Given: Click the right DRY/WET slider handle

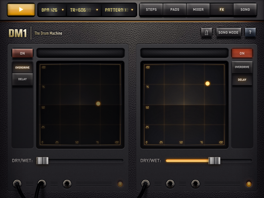Looking at the screenshot, I should click(x=214, y=161).
